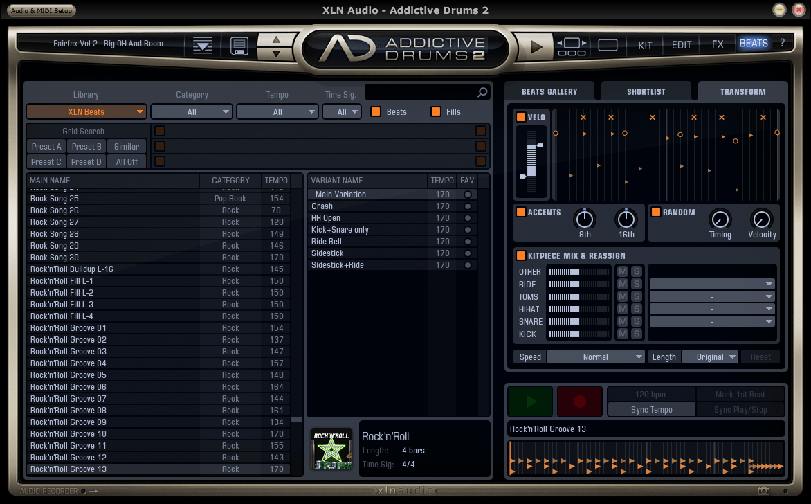811x504 pixels.
Task: Toggle the Beats filter checkbox
Action: pyautogui.click(x=376, y=111)
